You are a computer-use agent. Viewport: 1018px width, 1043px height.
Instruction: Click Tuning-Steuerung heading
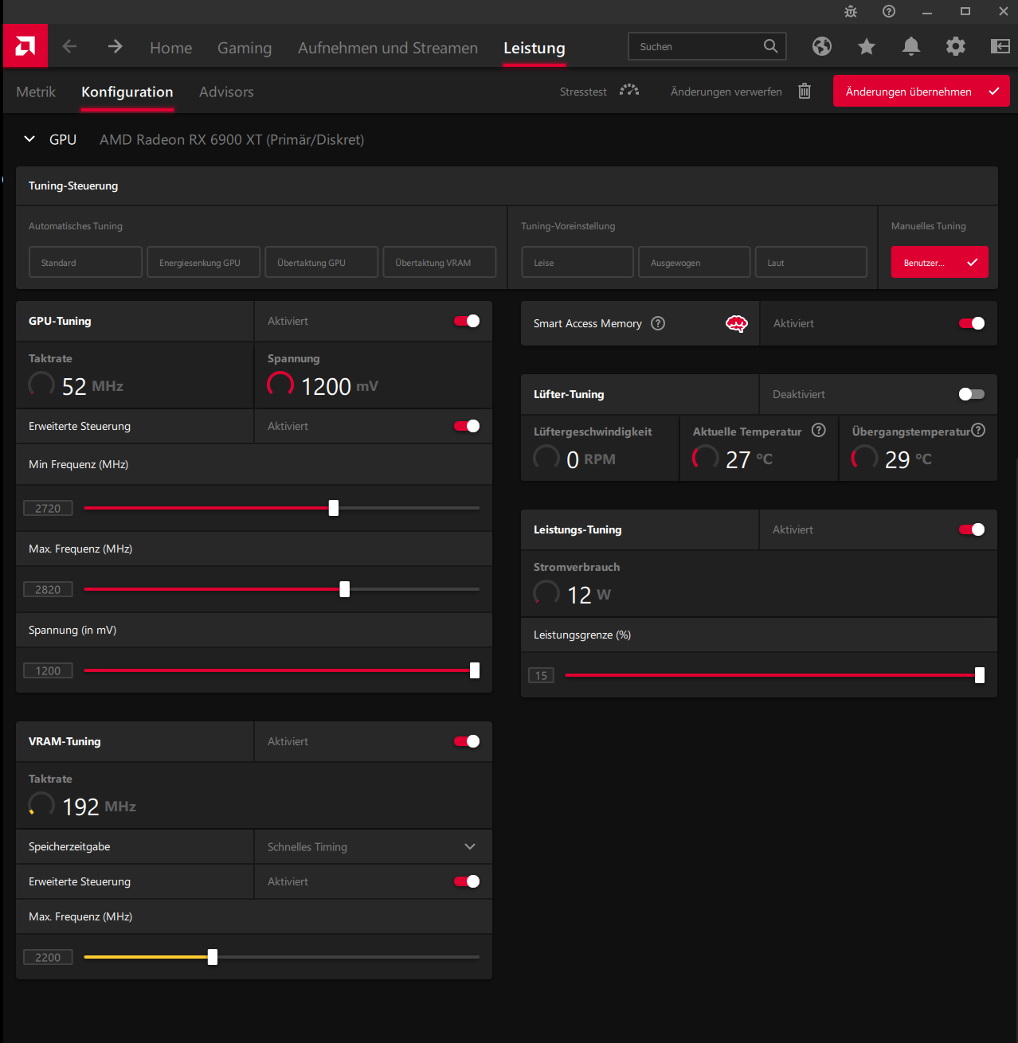click(73, 186)
